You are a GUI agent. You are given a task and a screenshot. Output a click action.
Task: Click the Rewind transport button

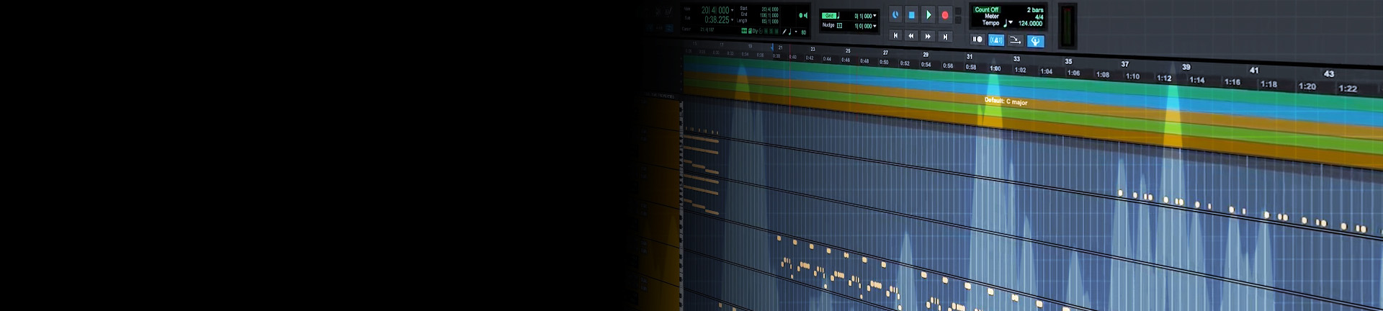point(911,36)
